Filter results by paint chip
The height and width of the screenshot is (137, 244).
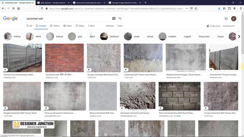[x=92, y=37]
